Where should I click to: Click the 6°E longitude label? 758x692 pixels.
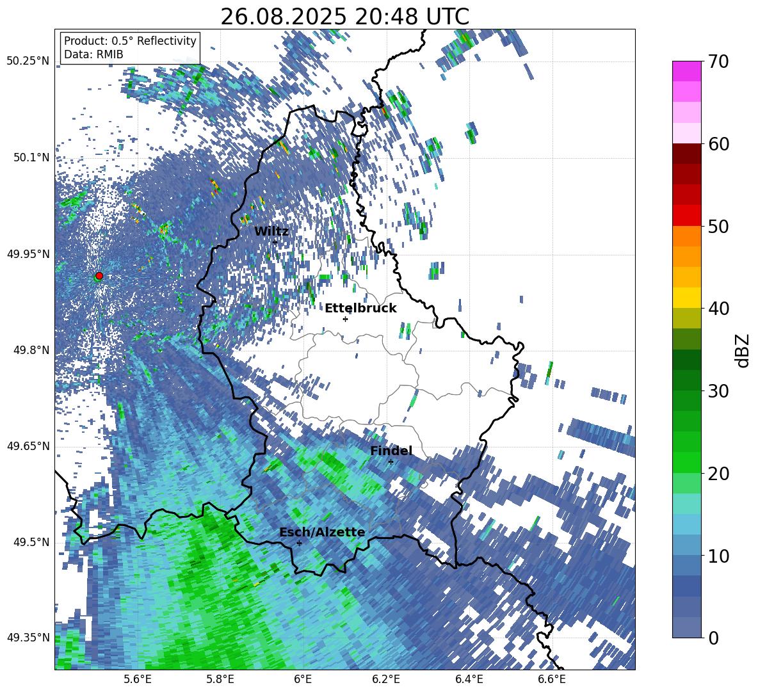pos(303,680)
